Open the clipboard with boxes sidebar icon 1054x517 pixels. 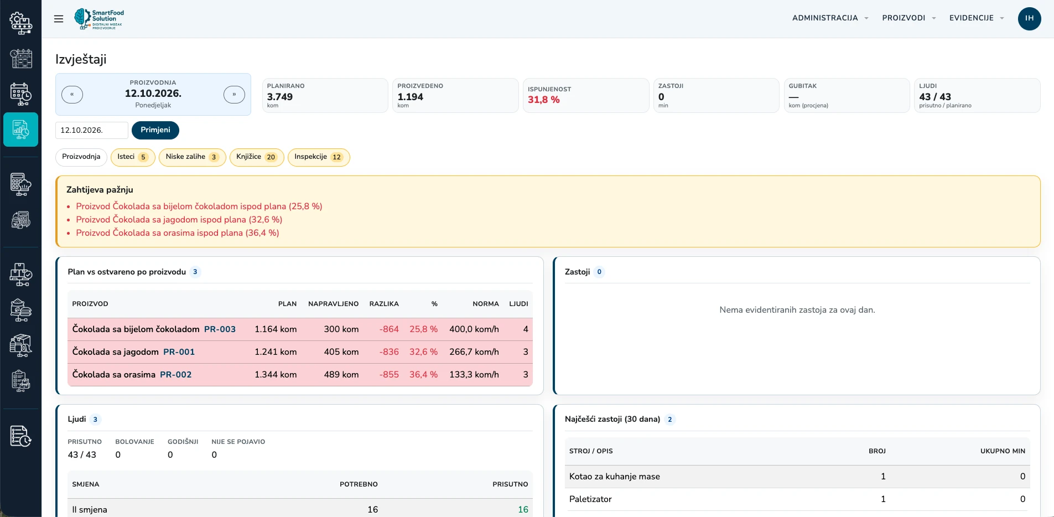21,381
